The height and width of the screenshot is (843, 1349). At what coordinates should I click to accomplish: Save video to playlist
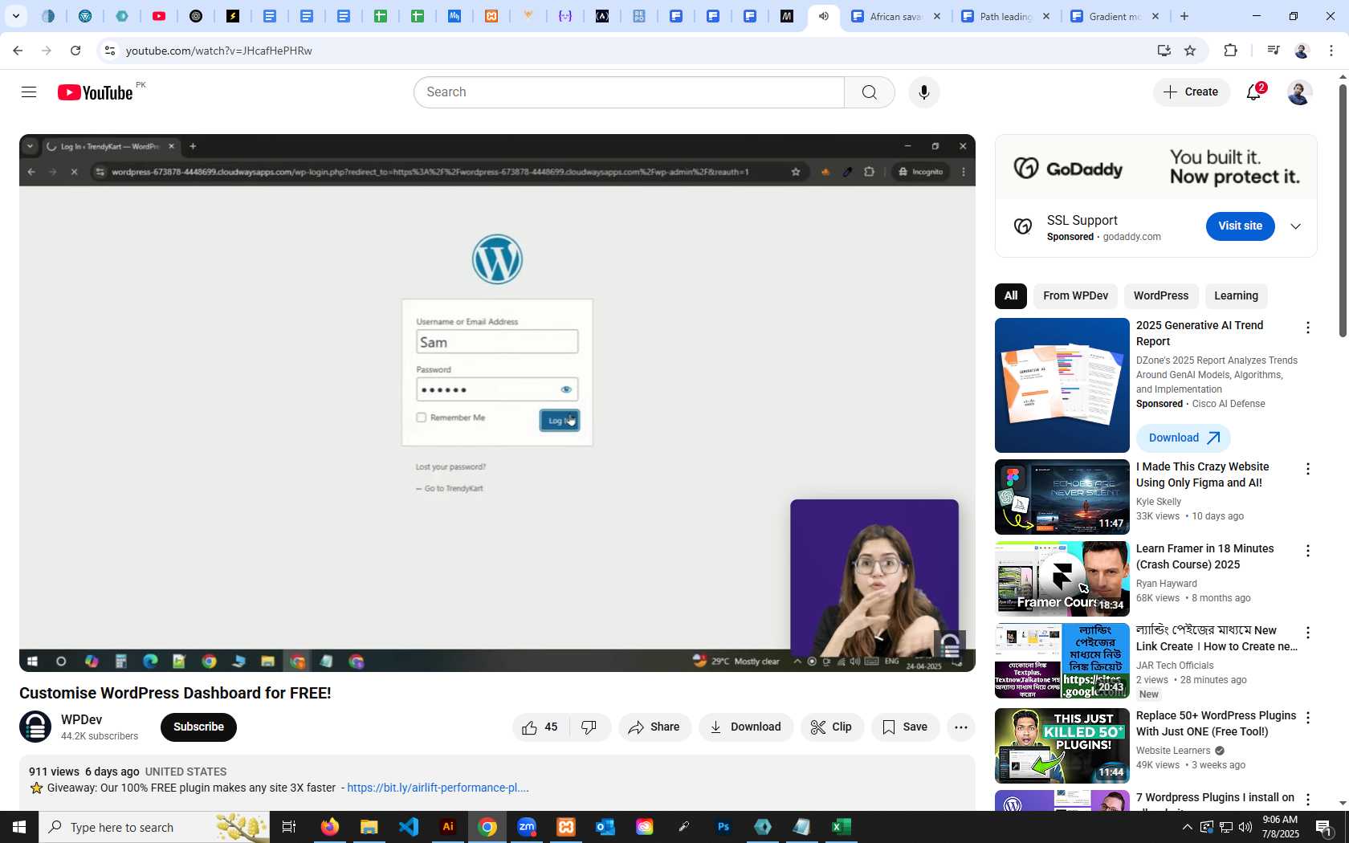coord(905,727)
